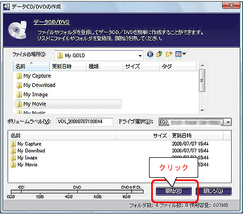Click サイズ header in burn list
Screen dimensions: 243x214
[x=143, y=136]
